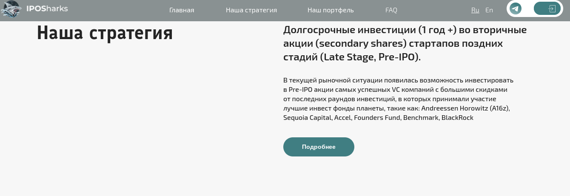Click the BlackRock text
This screenshot has height=196, width=570.
[457, 118]
